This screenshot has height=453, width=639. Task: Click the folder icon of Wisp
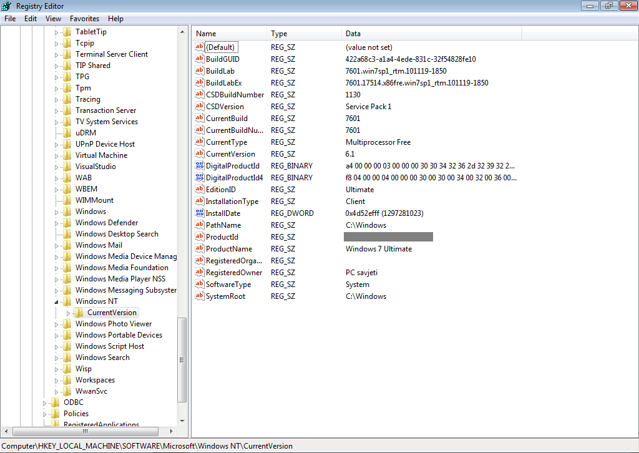[67, 369]
